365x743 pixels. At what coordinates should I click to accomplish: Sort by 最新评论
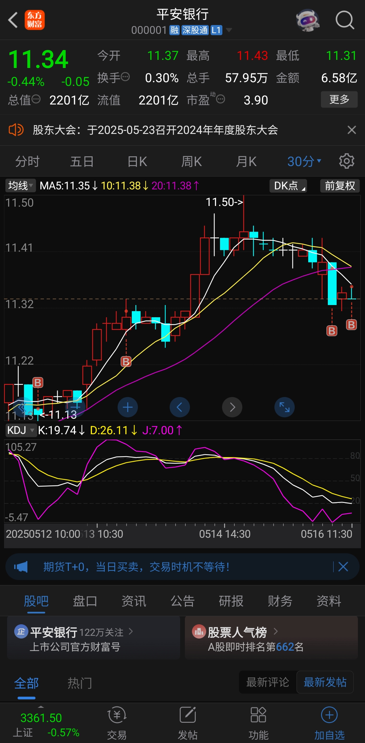click(268, 682)
